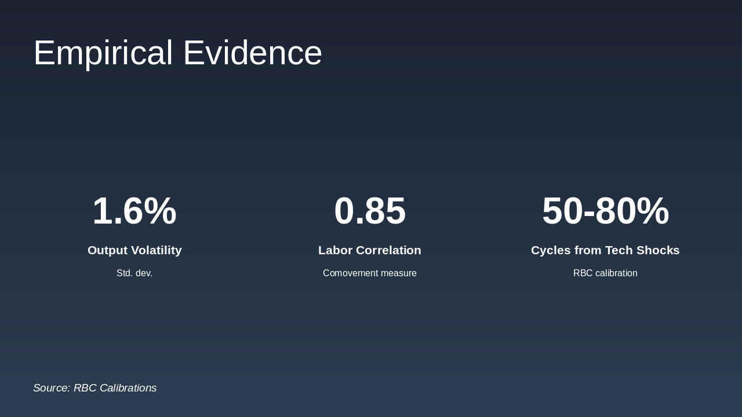Click the 50-80% statistic figure

[605, 211]
